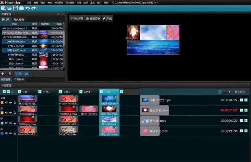
Task: Click the 添加屏幕 add screen button
Action: pos(77,18)
